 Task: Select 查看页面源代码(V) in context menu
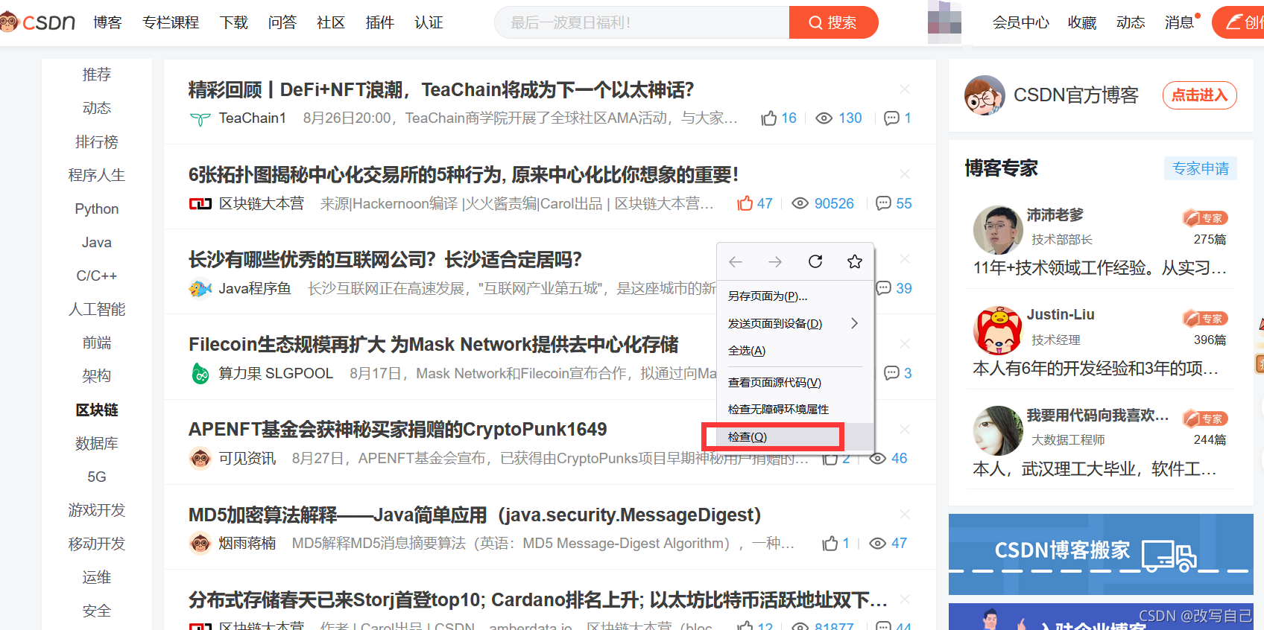tap(774, 382)
